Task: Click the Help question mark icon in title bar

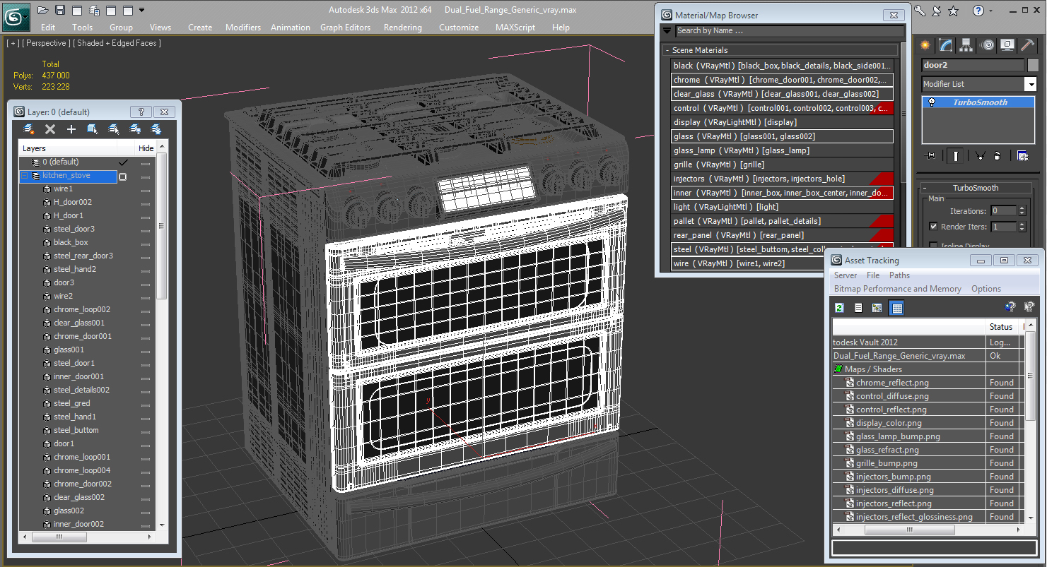Action: point(978,11)
